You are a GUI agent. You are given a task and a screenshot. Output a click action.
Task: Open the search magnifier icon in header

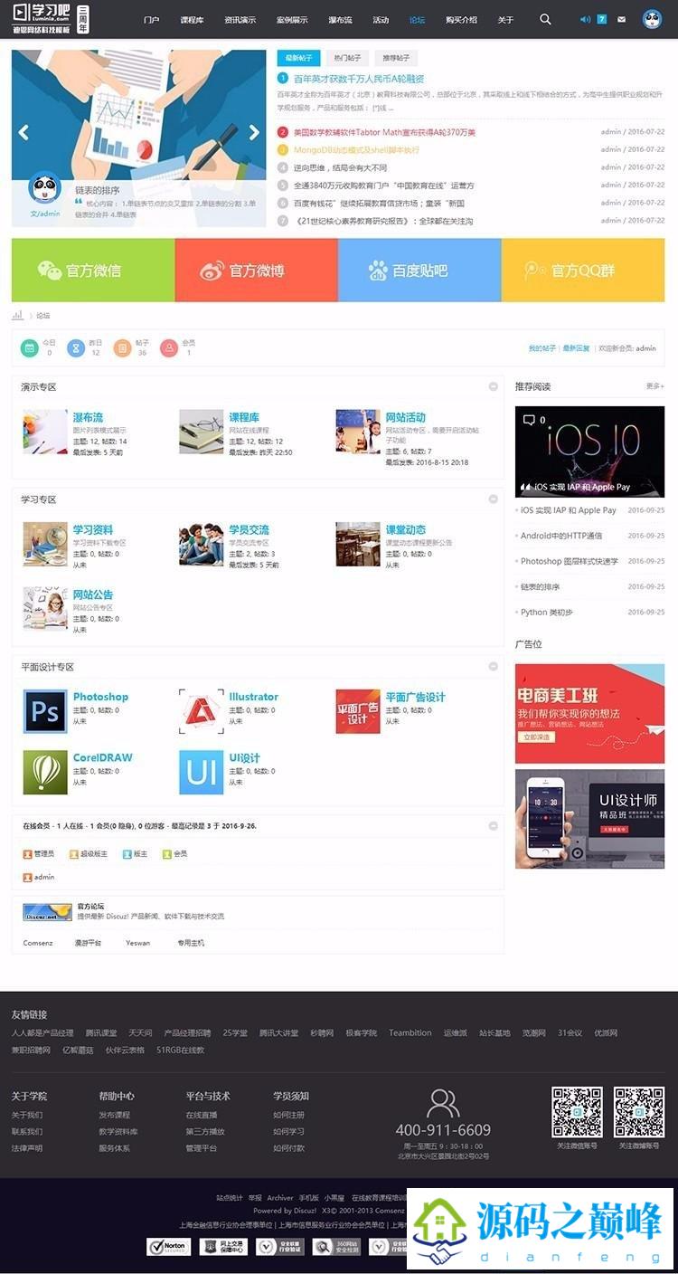(545, 19)
